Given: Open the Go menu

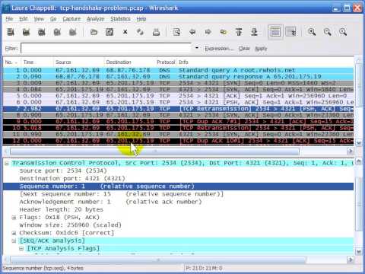Looking at the screenshot, I should click(x=53, y=19).
